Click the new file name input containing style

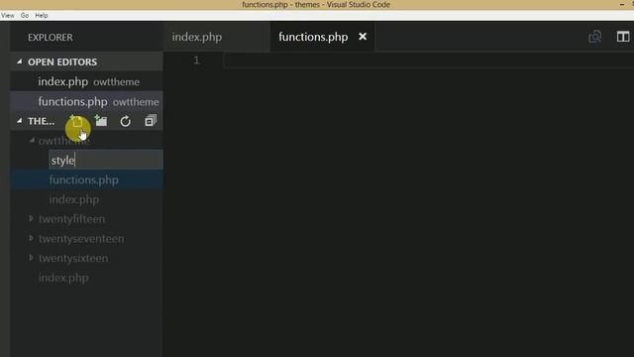point(106,160)
